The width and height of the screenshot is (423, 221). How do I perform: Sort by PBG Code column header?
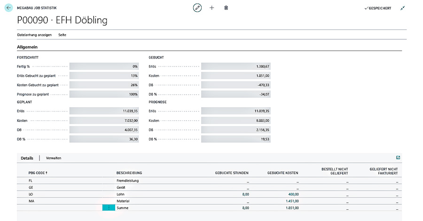click(38, 173)
